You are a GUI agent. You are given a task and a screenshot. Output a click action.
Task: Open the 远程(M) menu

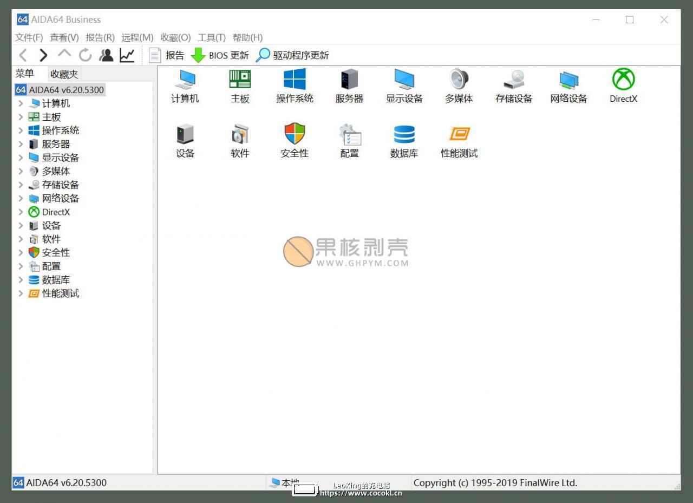pos(138,37)
